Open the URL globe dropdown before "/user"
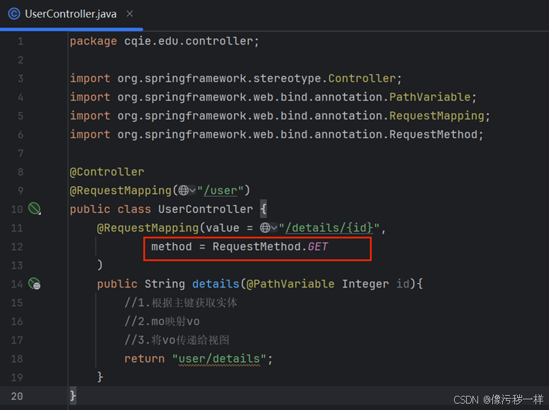Screen dimensions: 549x410 [187, 190]
